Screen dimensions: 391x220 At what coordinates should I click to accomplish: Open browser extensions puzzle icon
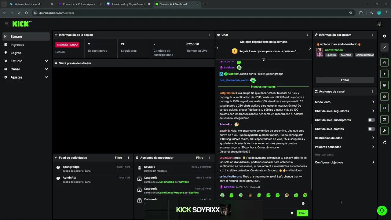tap(361, 13)
